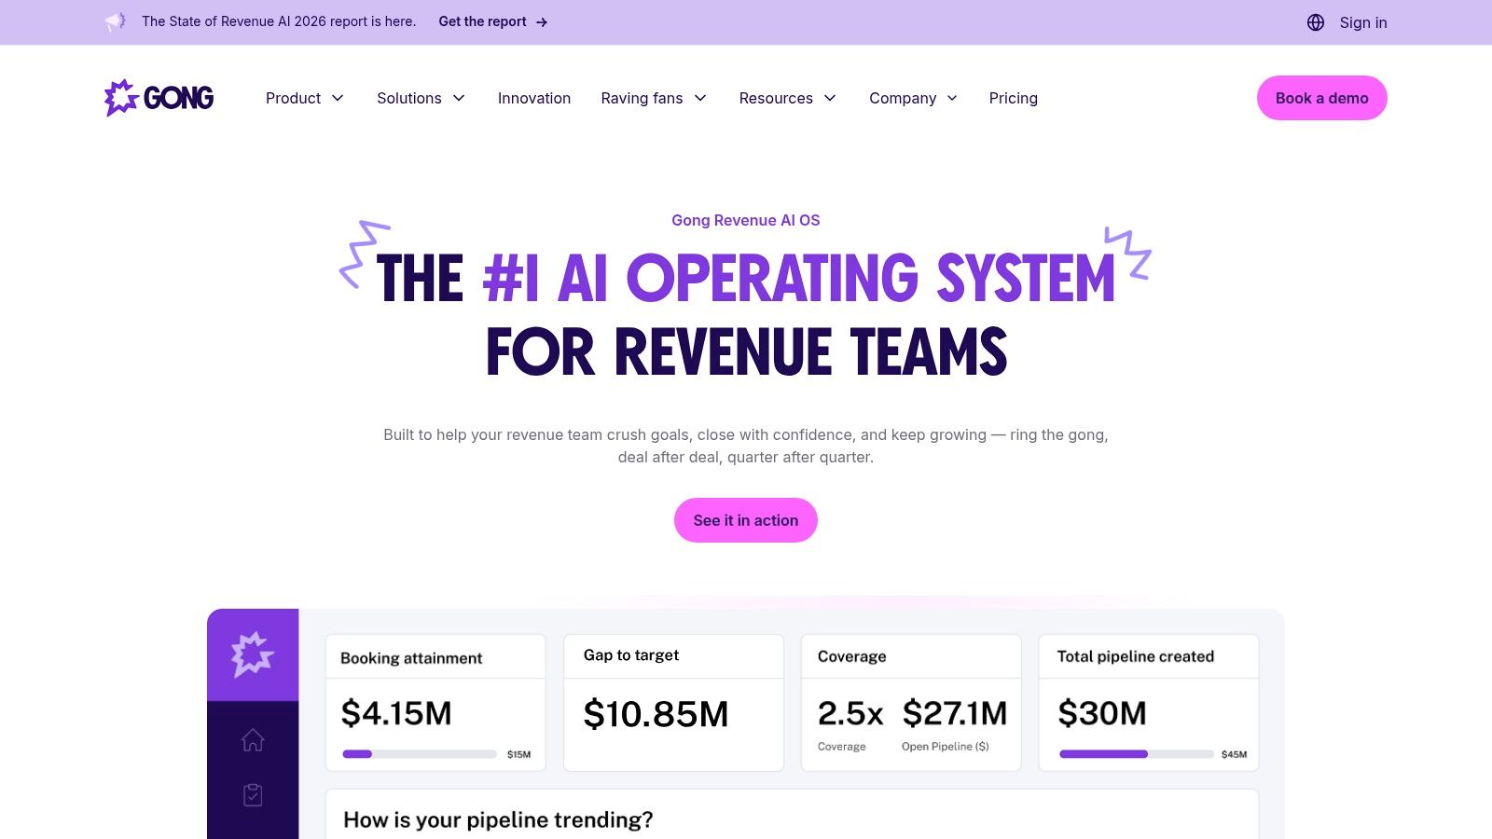
Task: Follow the Get the report link
Action: click(x=483, y=21)
